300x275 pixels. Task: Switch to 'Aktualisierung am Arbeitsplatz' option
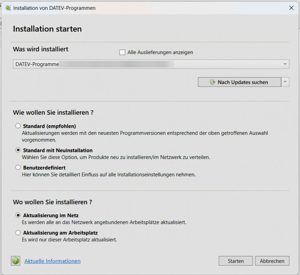pos(18,233)
